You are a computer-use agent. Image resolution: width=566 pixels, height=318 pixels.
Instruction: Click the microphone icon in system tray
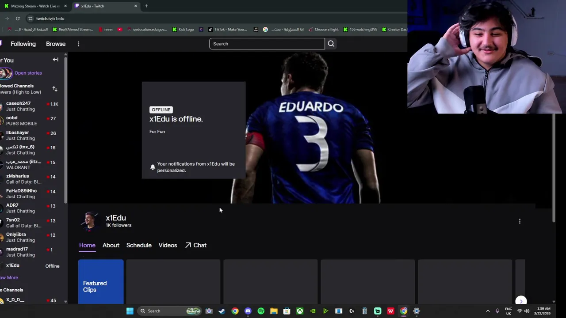click(x=497, y=311)
